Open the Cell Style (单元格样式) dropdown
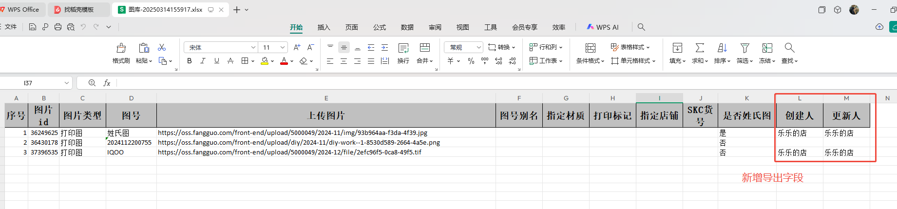 pos(633,61)
